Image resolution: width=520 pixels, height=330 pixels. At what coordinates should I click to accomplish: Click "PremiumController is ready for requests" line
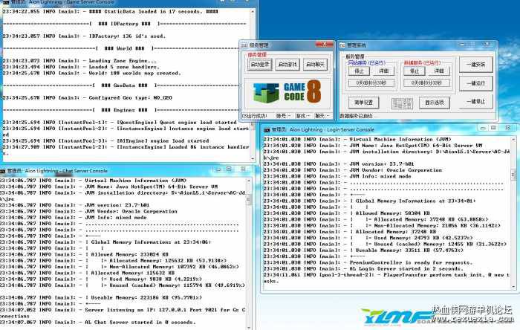[x=368, y=262]
